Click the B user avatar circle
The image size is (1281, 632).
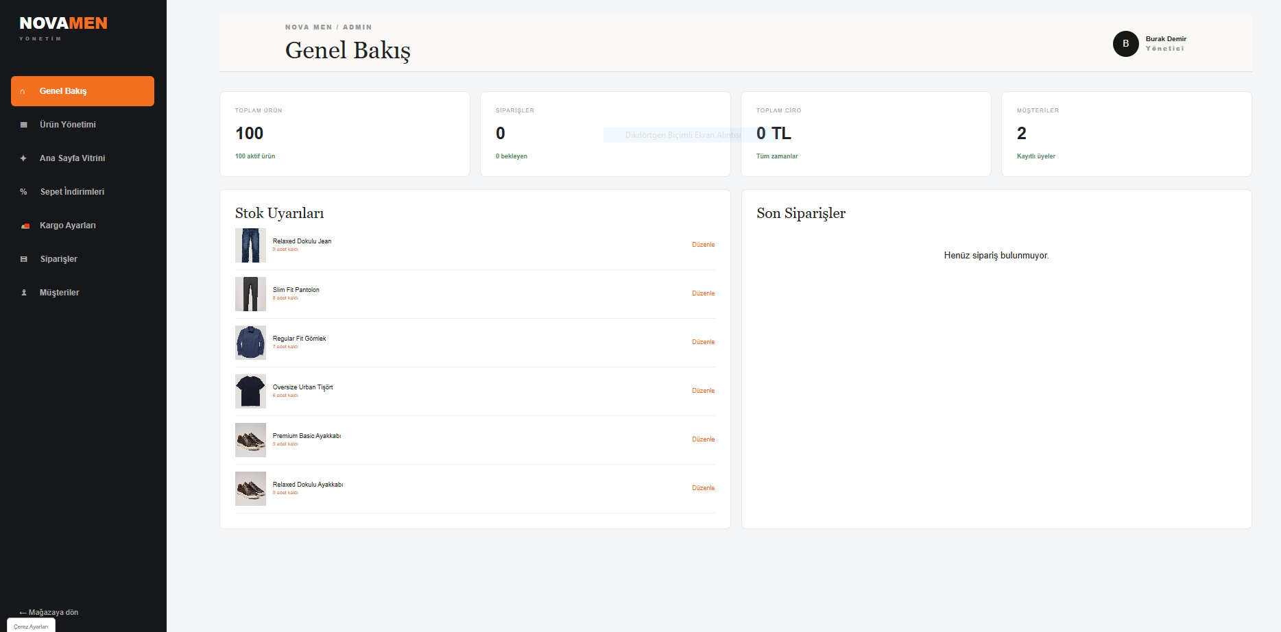pos(1125,44)
